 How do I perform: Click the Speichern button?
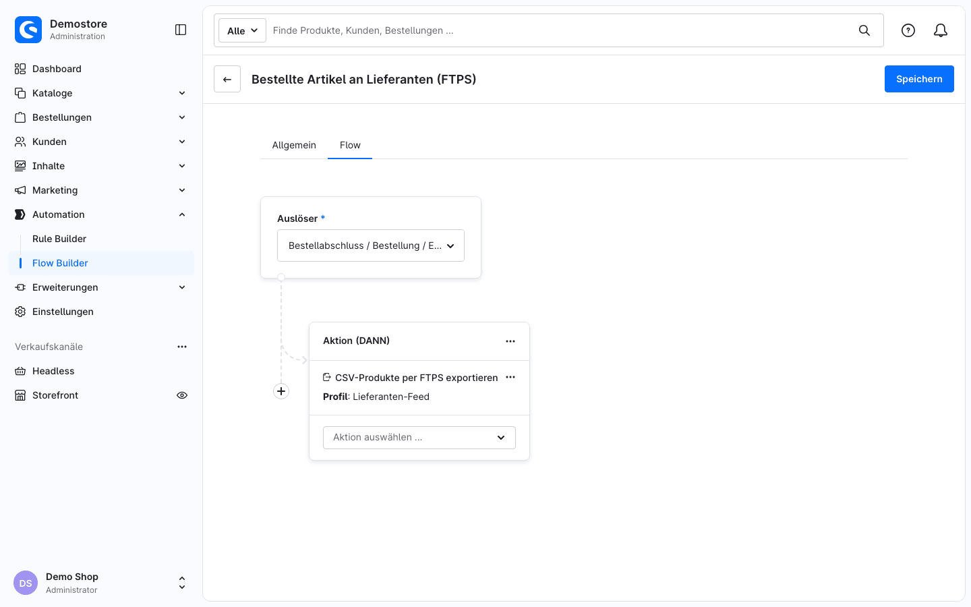coord(919,79)
